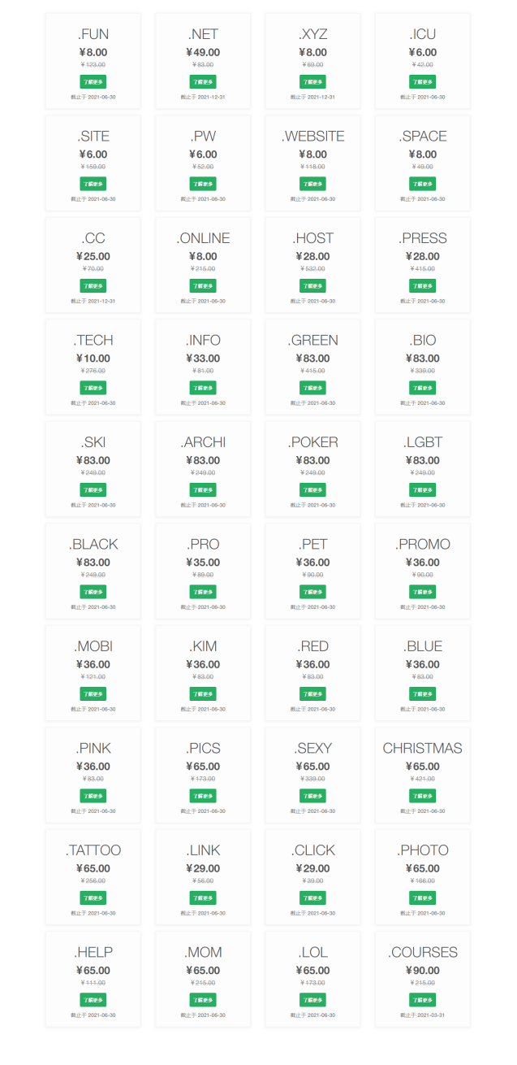Click the ¥29.00 price on .LINK card

tap(203, 868)
